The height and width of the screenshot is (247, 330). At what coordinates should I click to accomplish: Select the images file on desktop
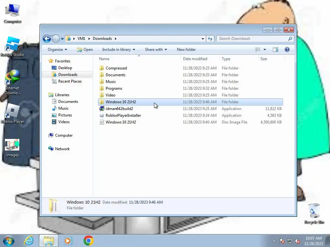[x=13, y=148]
